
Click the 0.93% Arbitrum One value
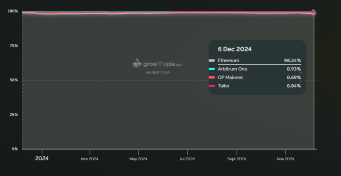click(293, 69)
